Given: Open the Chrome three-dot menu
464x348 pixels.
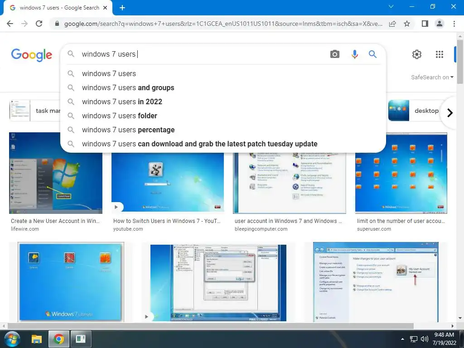Looking at the screenshot, I should (454, 24).
